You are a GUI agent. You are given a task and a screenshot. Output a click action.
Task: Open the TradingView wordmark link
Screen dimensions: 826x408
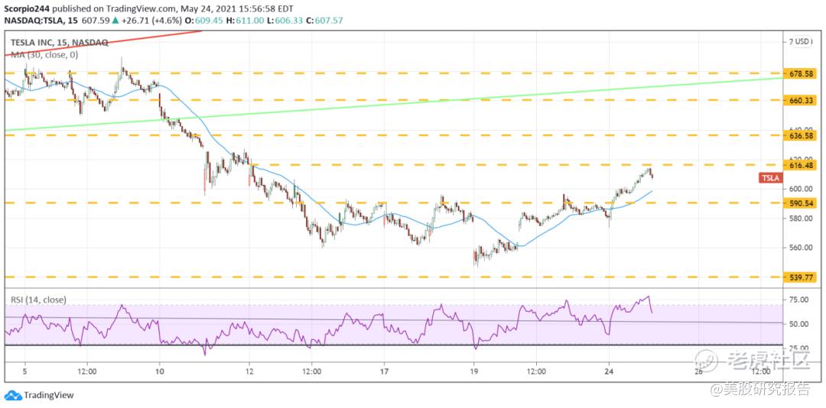(49, 395)
